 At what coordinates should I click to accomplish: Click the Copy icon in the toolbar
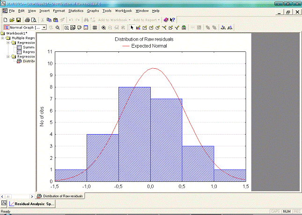pyautogui.click(x=49, y=20)
